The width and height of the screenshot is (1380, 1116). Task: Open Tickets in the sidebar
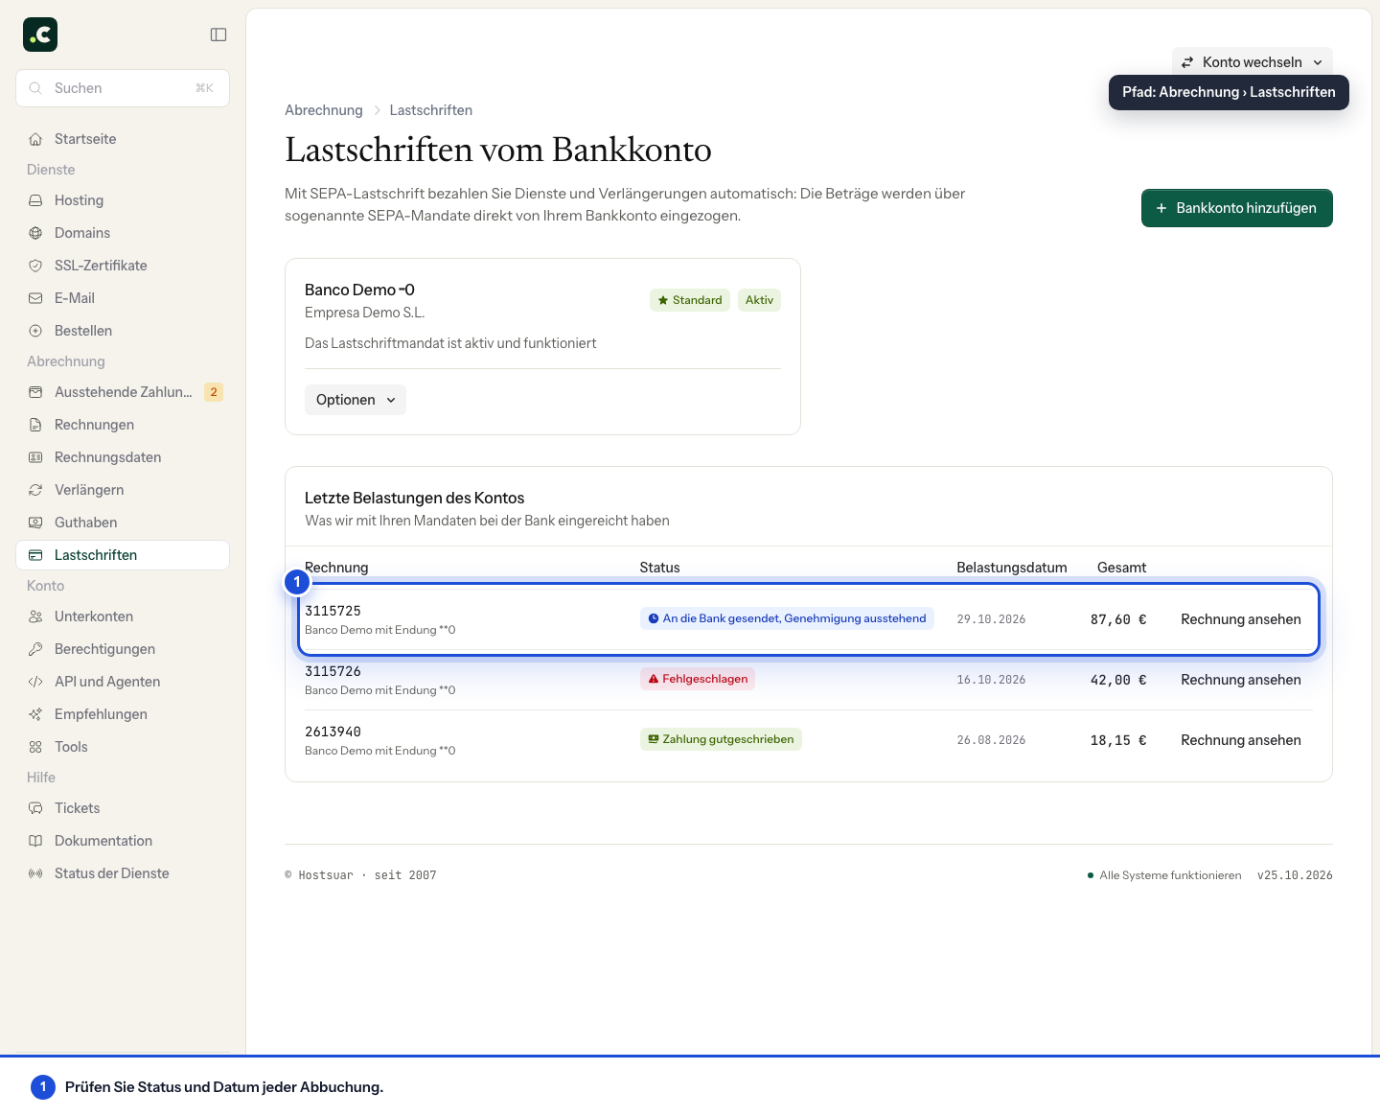tap(123, 808)
